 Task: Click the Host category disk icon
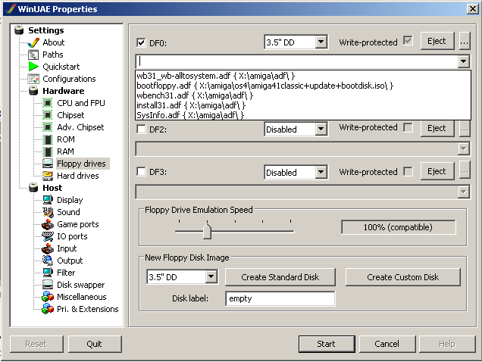33,188
